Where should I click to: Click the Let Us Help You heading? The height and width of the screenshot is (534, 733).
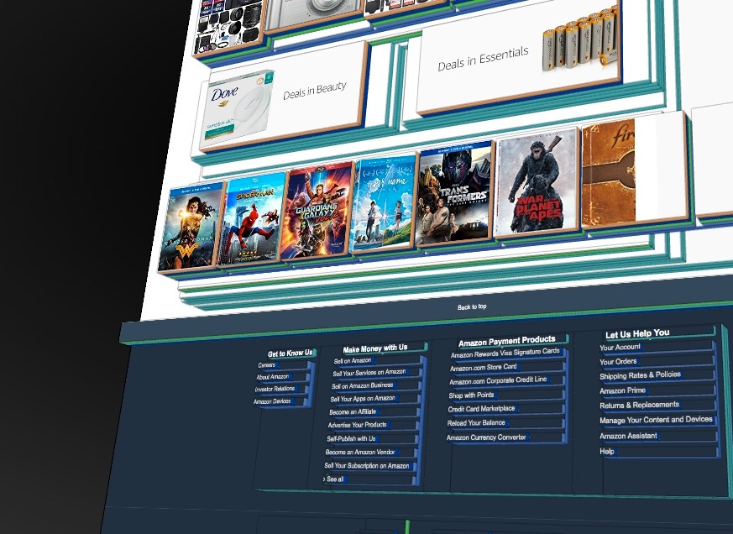pyautogui.click(x=637, y=334)
